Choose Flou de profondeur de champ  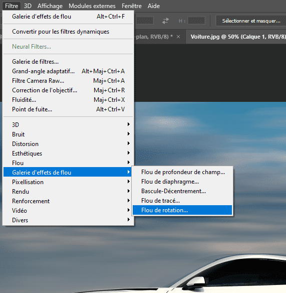(182, 172)
